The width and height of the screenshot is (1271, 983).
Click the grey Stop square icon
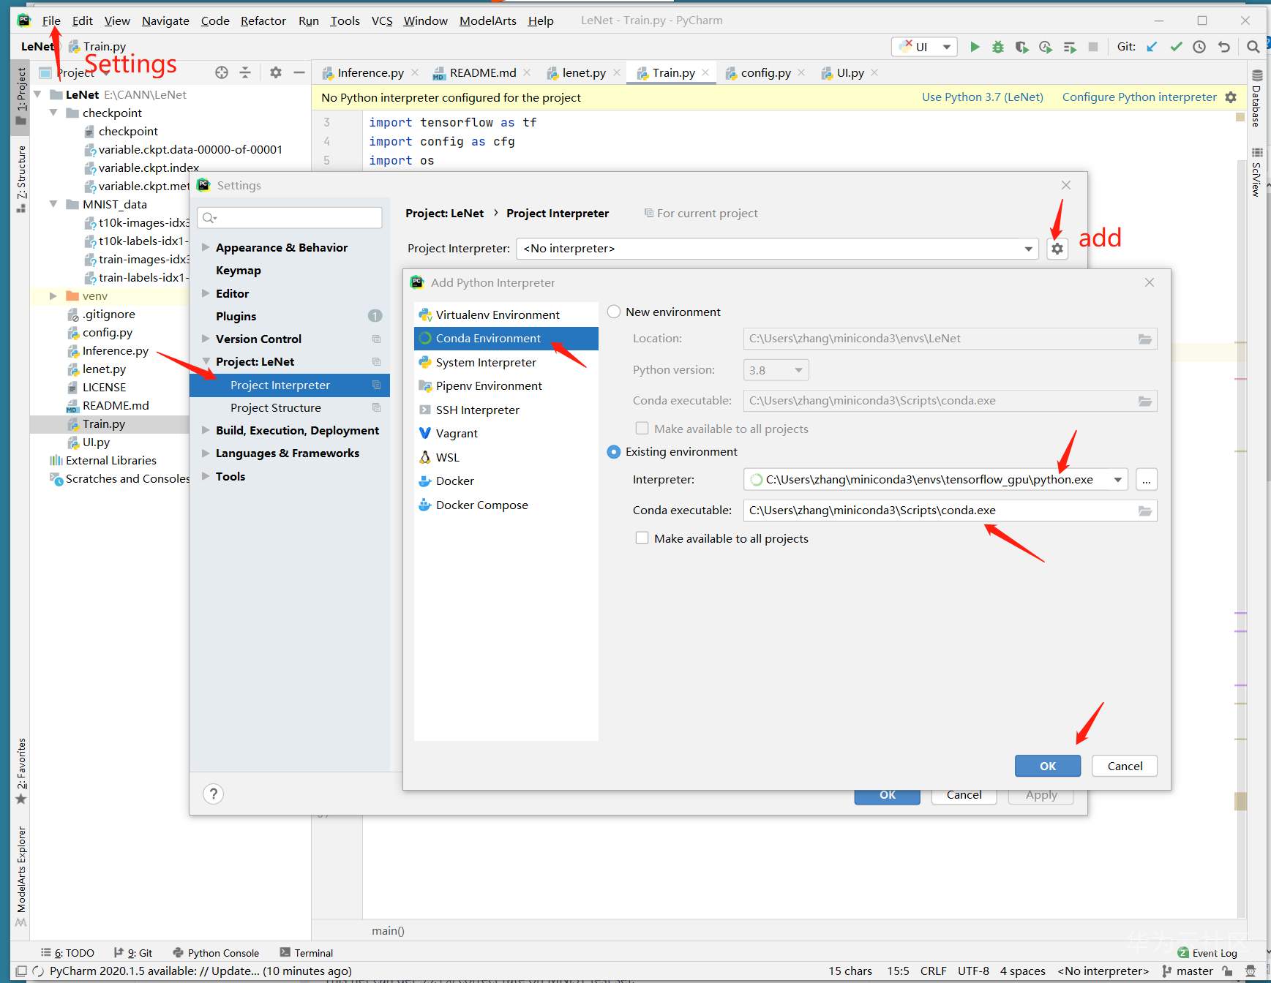[1093, 47]
